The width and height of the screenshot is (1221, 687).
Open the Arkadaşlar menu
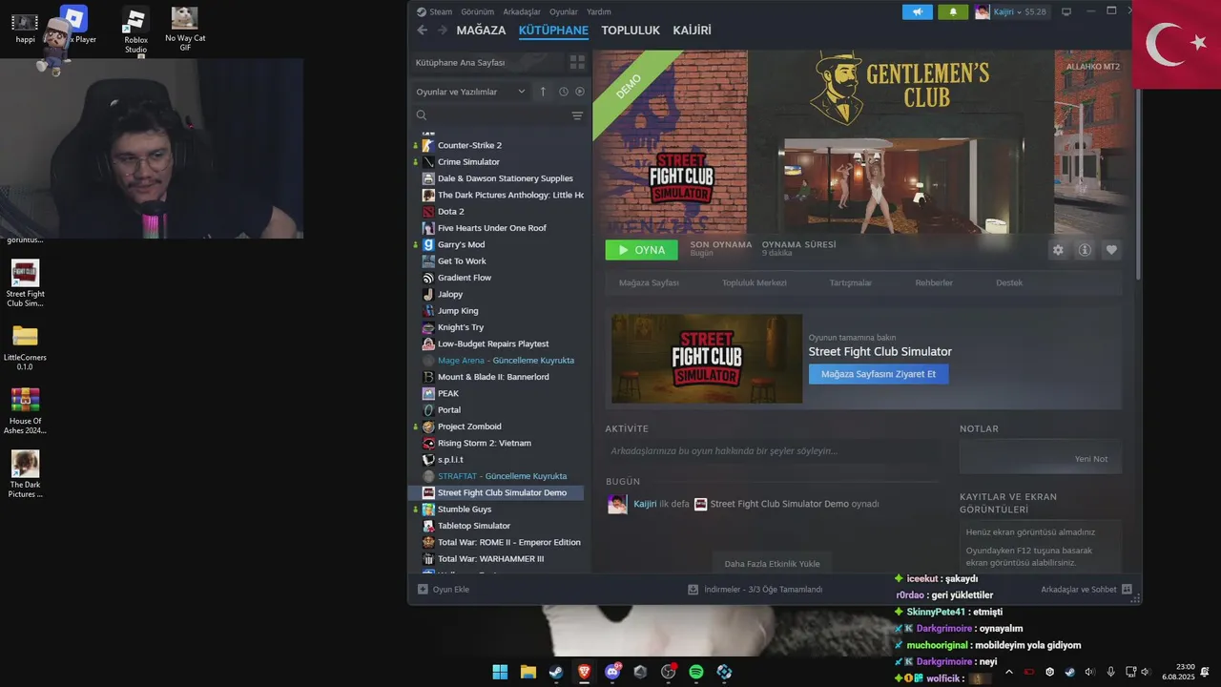pyautogui.click(x=521, y=11)
